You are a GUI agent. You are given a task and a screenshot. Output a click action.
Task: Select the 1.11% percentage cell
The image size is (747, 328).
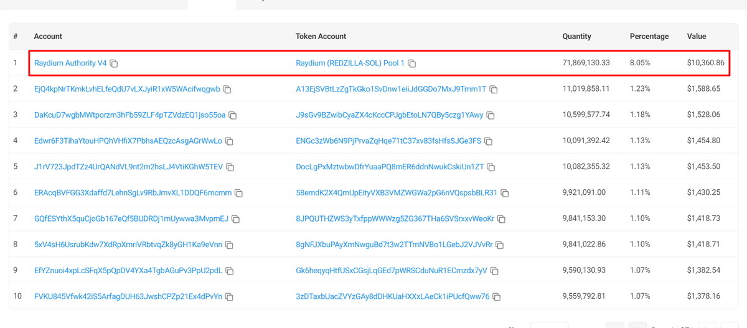coord(640,193)
